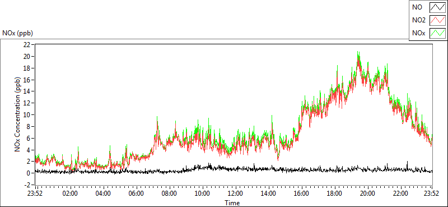This screenshot has width=448, height=207.
Task: Open the NOx plot legend line sample
Action: click(x=437, y=33)
